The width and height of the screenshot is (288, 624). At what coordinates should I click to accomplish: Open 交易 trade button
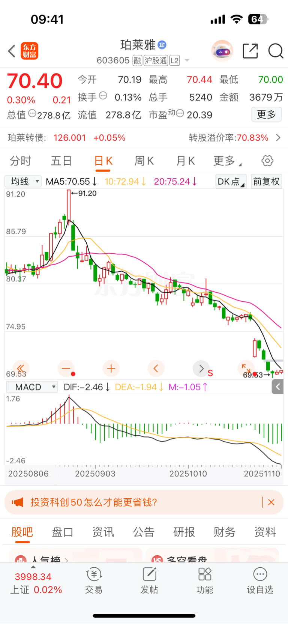[94, 581]
